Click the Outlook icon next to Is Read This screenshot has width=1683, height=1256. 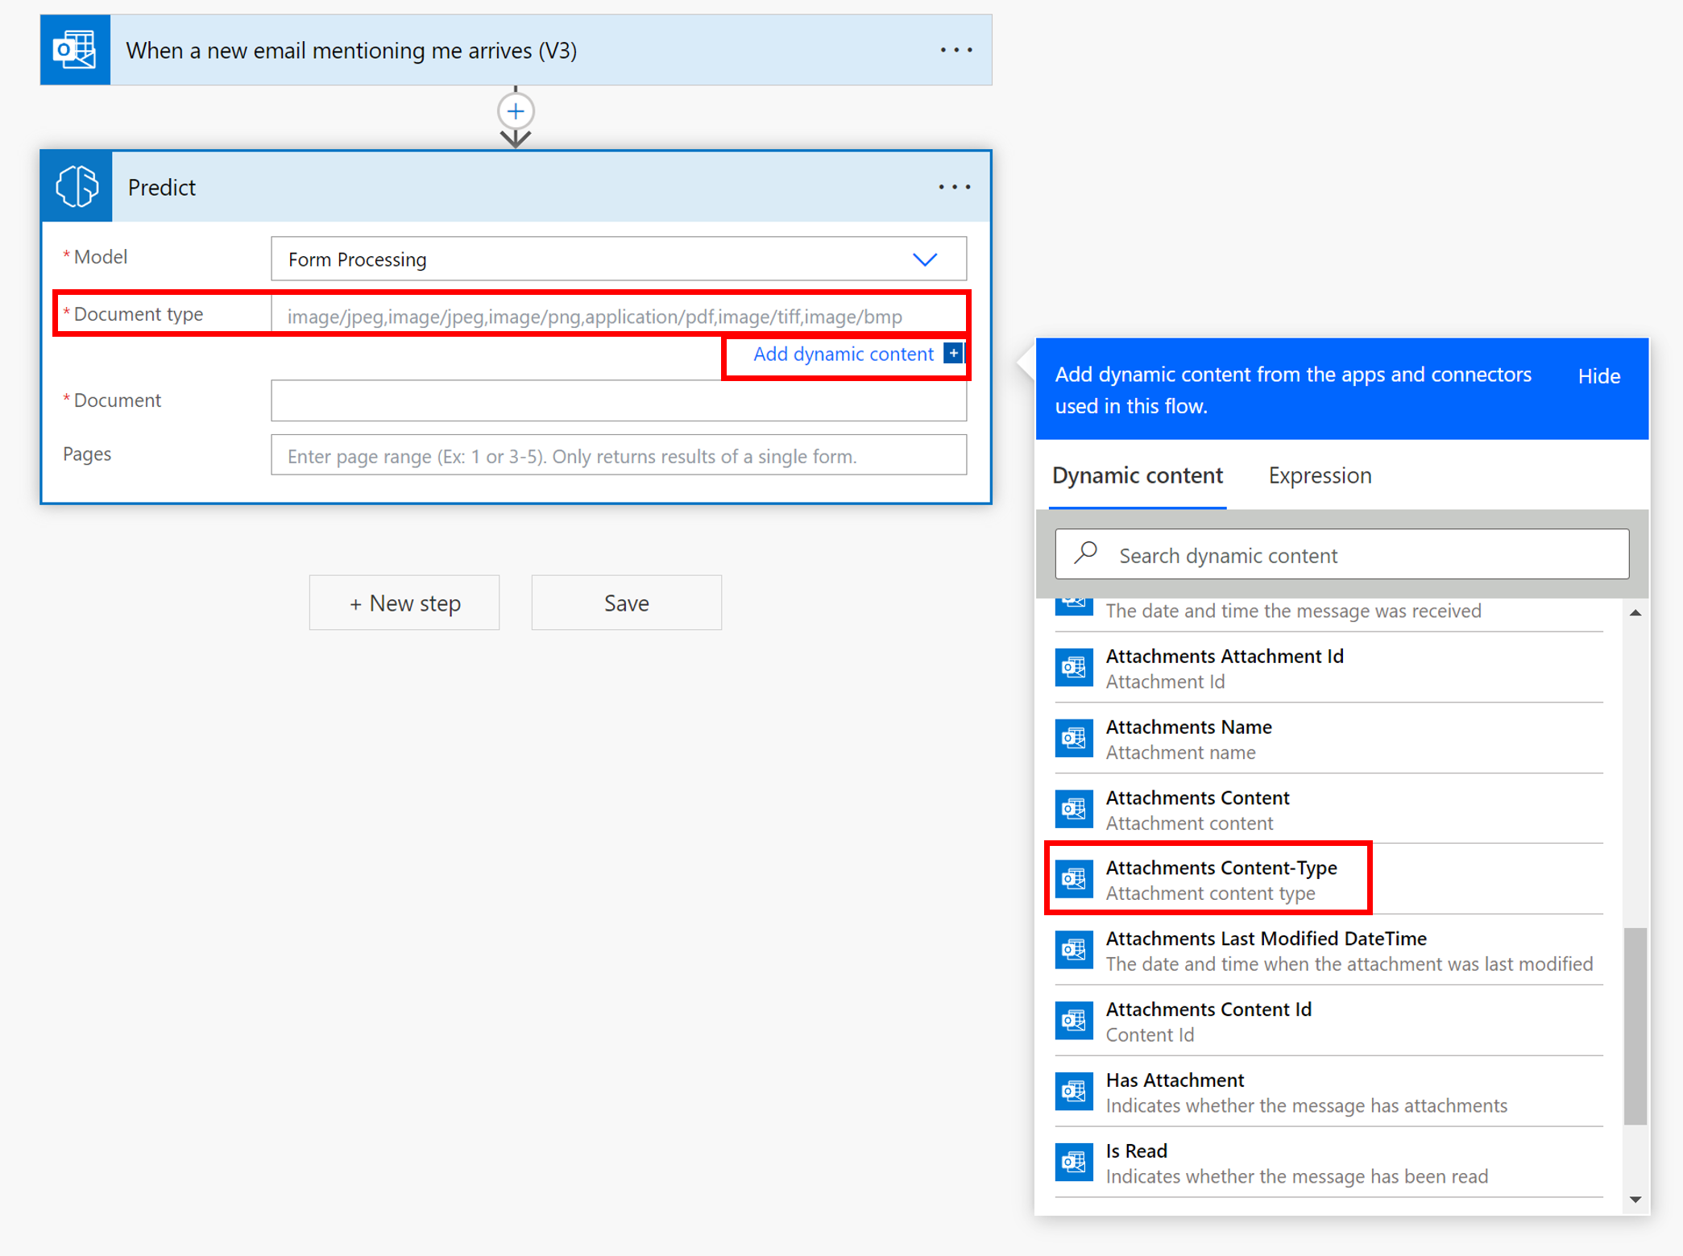pos(1074,1163)
